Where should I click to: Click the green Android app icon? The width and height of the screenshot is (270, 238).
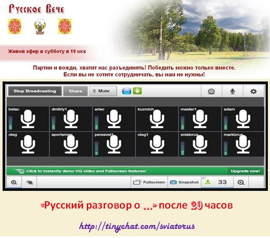138,91
